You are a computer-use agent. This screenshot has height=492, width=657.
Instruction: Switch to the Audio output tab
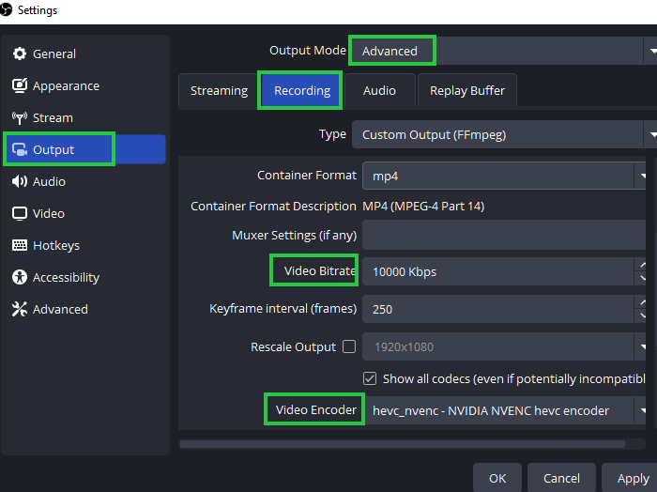pos(379,90)
